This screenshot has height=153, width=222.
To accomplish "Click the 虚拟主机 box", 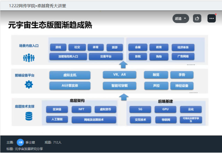I will tap(70, 75).
